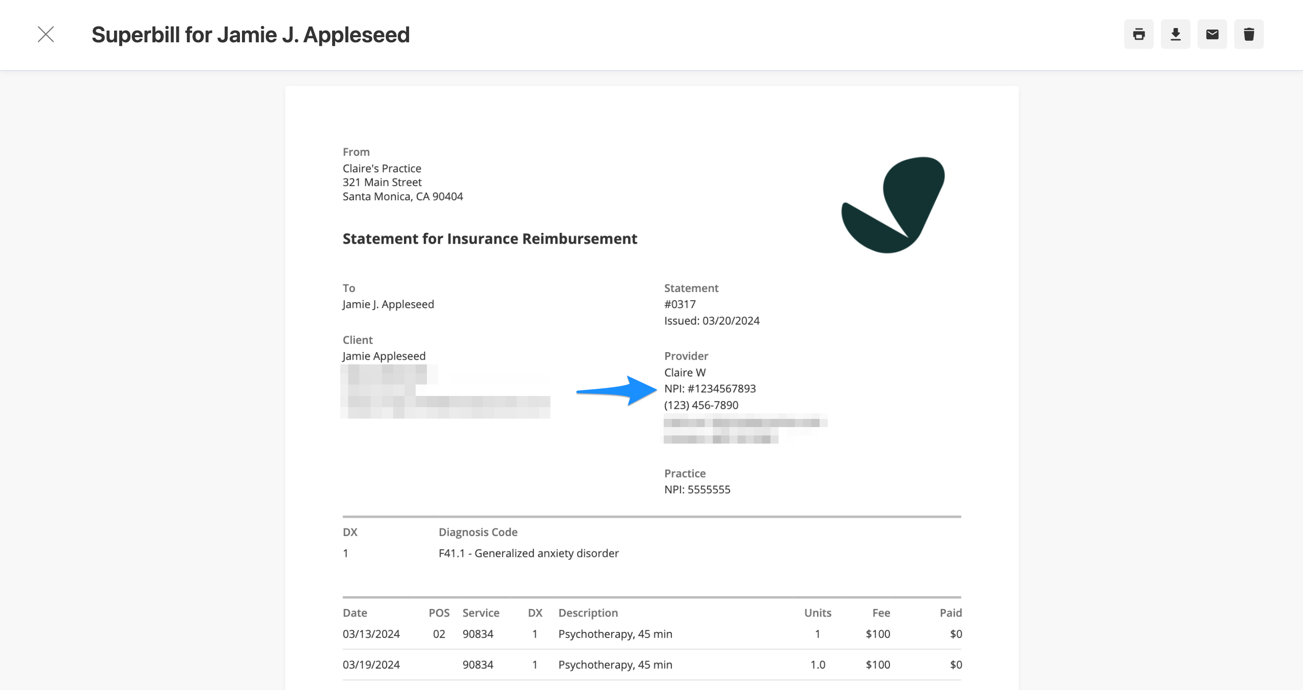Click statement number #0317

click(x=680, y=304)
